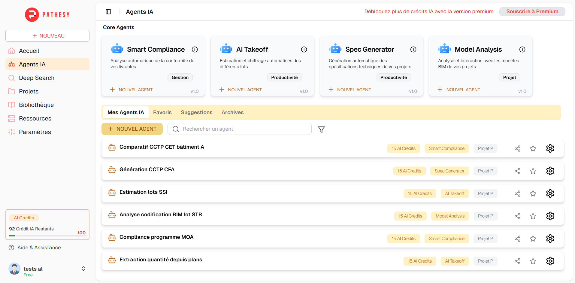Share the Comparatif CCTP CET bâtiment A agent
575x283 pixels.
tap(517, 148)
